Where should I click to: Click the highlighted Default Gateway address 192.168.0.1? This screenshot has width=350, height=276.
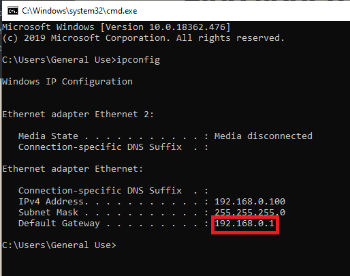pyautogui.click(x=244, y=224)
